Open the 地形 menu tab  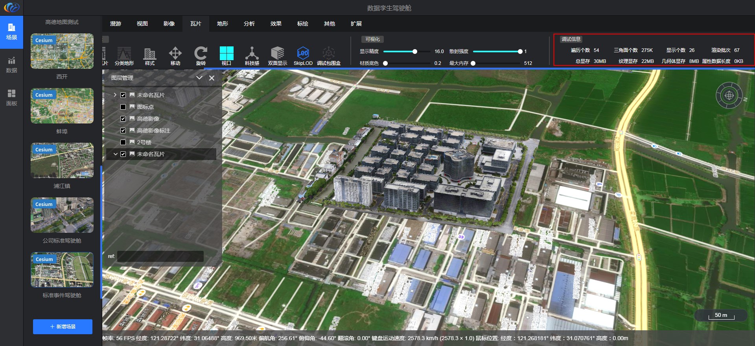pos(223,24)
